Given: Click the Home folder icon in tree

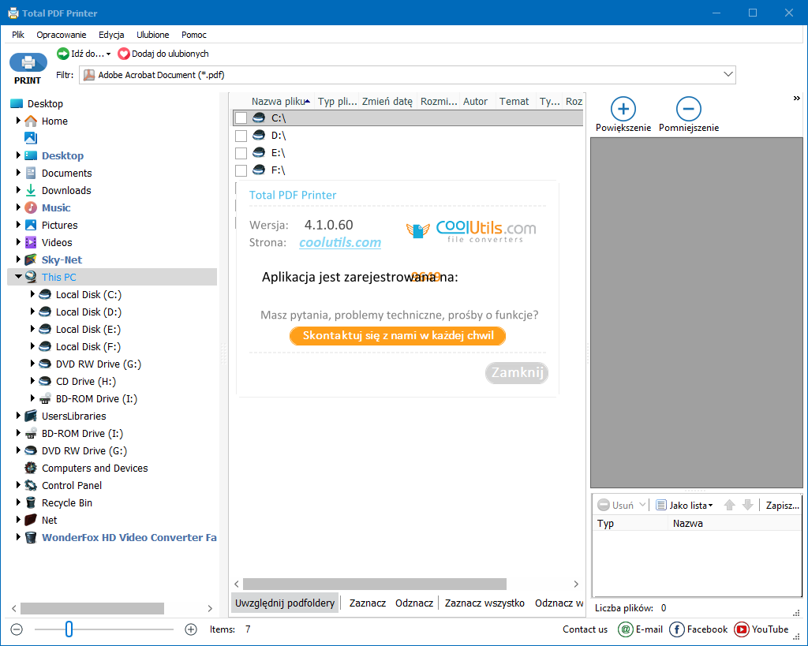Looking at the screenshot, I should [x=31, y=121].
